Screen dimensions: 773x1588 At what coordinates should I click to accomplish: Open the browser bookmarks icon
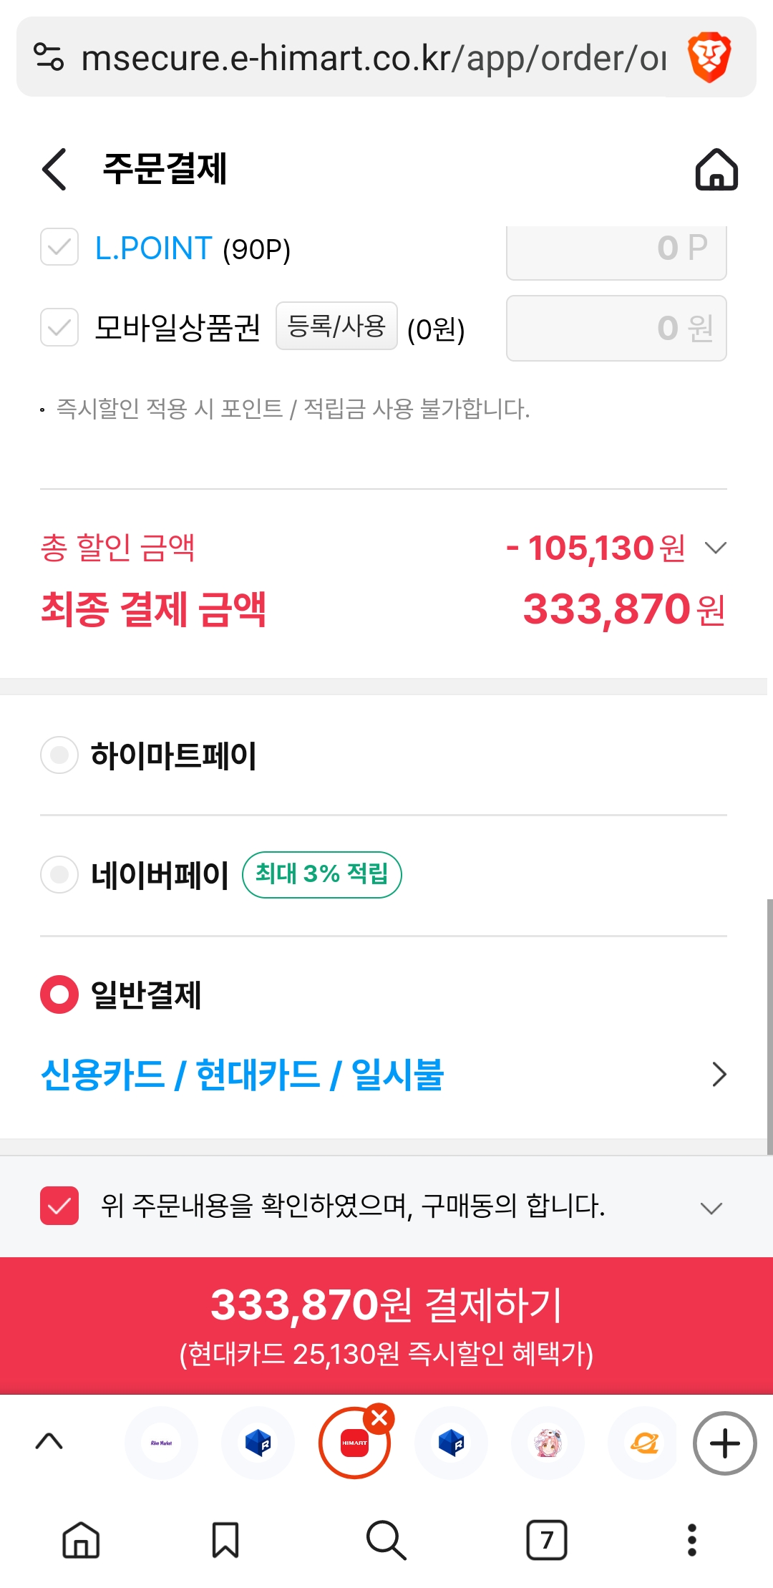point(225,1540)
